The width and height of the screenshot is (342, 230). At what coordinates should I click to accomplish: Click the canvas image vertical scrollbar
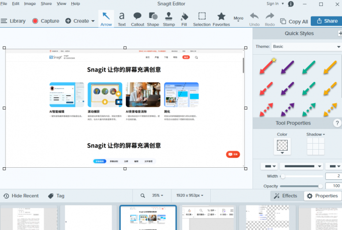point(243,65)
